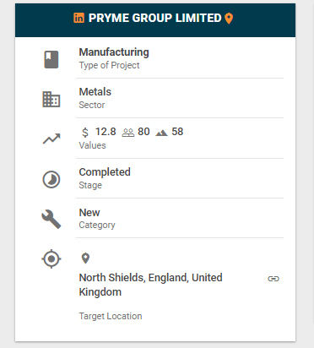
Task: Click the small gray pin above North Shields
Action: (x=85, y=258)
